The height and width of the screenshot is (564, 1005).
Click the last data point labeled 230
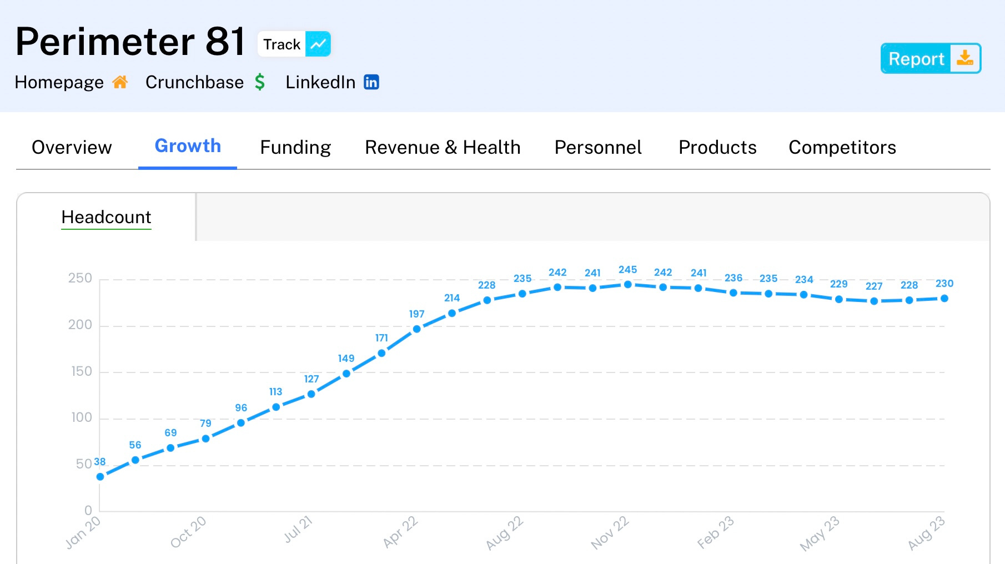(944, 298)
